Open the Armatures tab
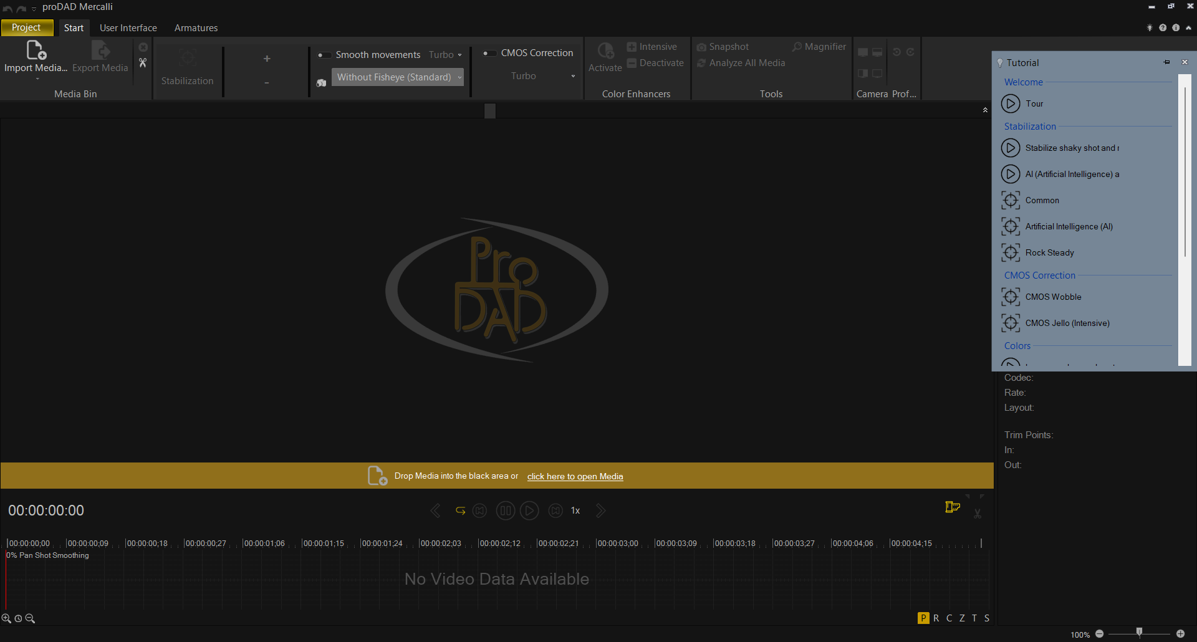 196,28
